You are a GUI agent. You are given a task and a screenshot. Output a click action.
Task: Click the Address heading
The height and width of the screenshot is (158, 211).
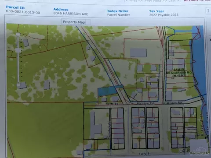[61, 9]
